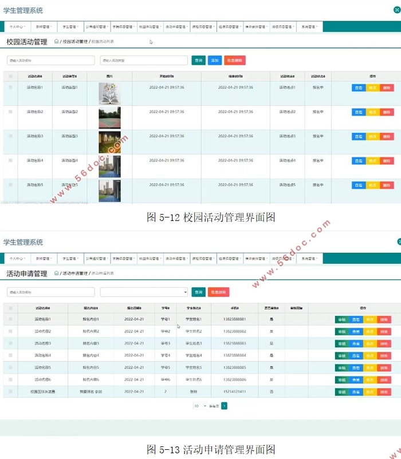This screenshot has height=459, width=401.
Task: Click 修改 for application row 报名内容3
Action: point(370,343)
